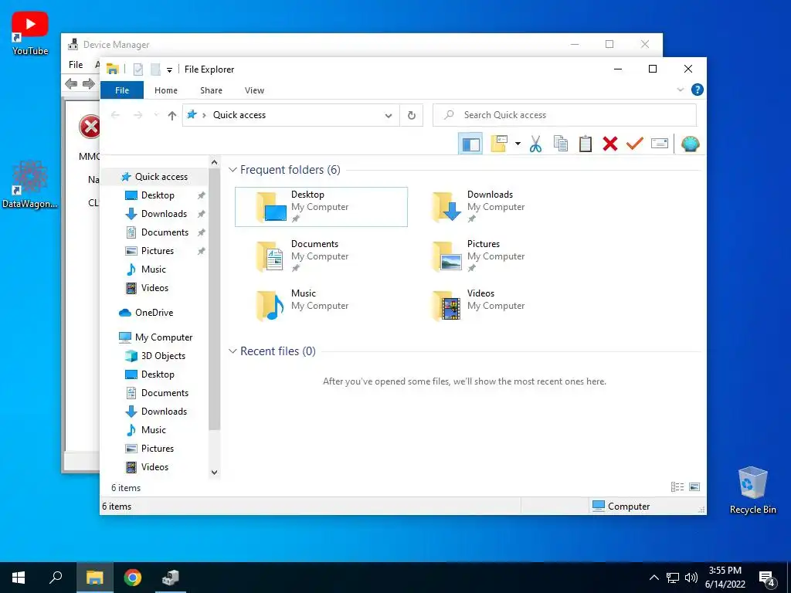
Task: Open Chrome from the taskbar
Action: tap(133, 578)
